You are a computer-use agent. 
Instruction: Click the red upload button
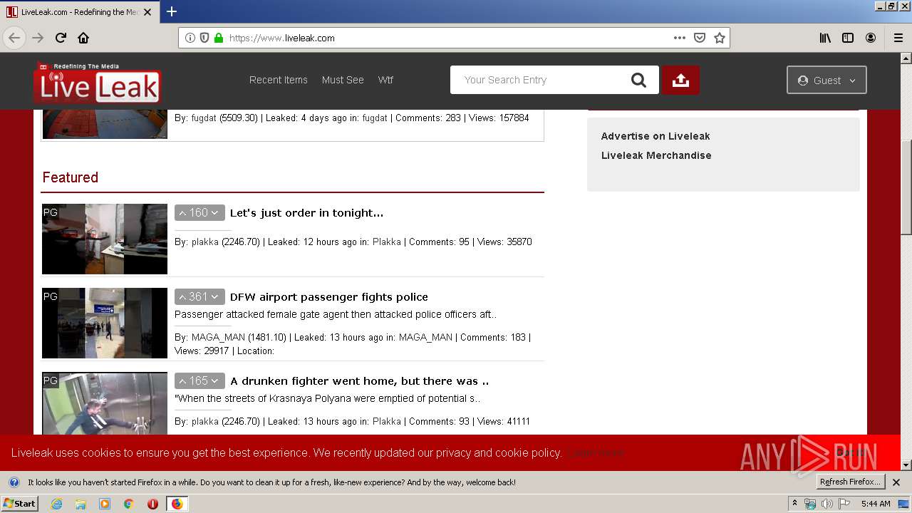tap(680, 80)
